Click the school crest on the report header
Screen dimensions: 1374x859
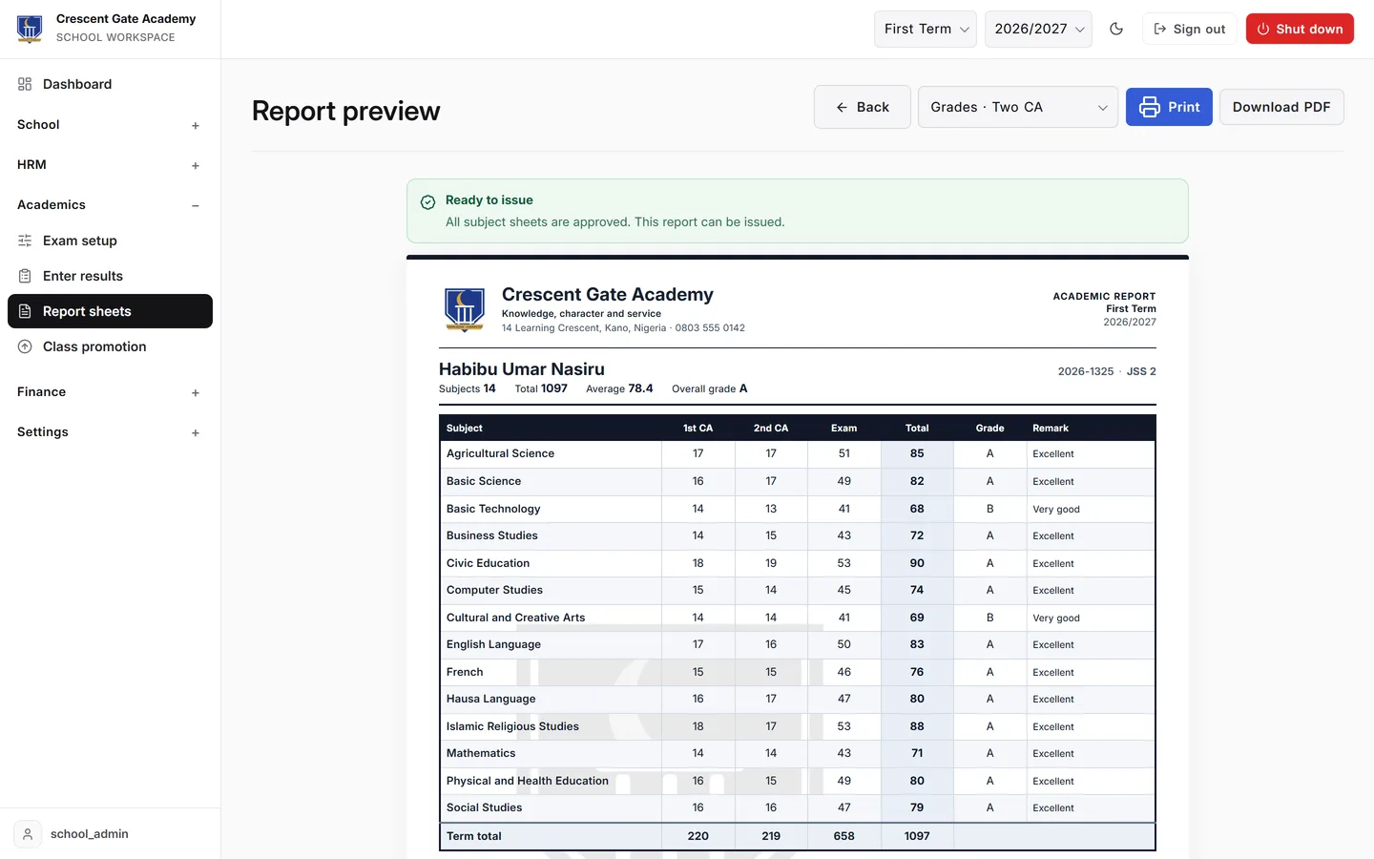(465, 310)
